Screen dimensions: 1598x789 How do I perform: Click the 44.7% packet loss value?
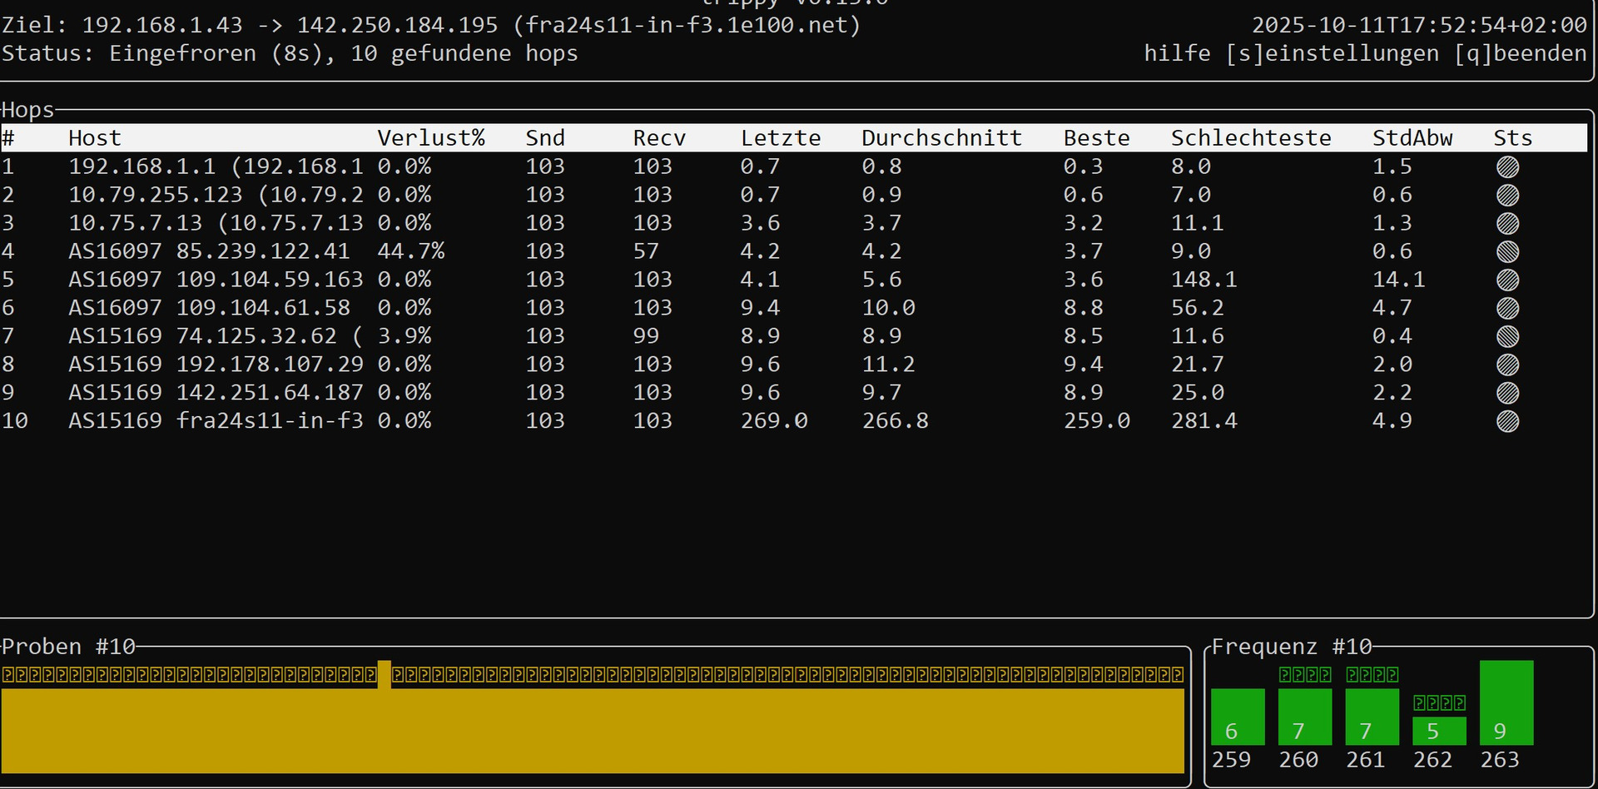[411, 251]
